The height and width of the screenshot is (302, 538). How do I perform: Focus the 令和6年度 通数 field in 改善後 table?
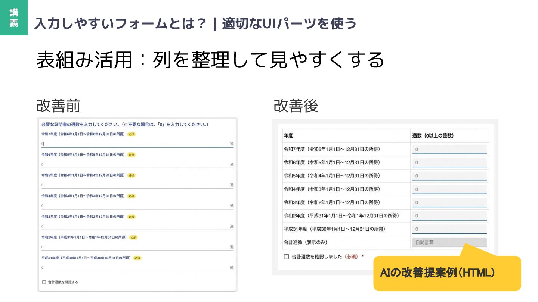(449, 163)
